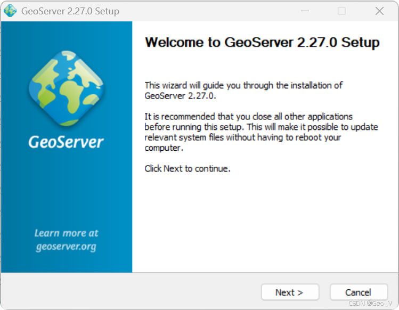Minimize the GeoServer Setup window

pyautogui.click(x=305, y=11)
